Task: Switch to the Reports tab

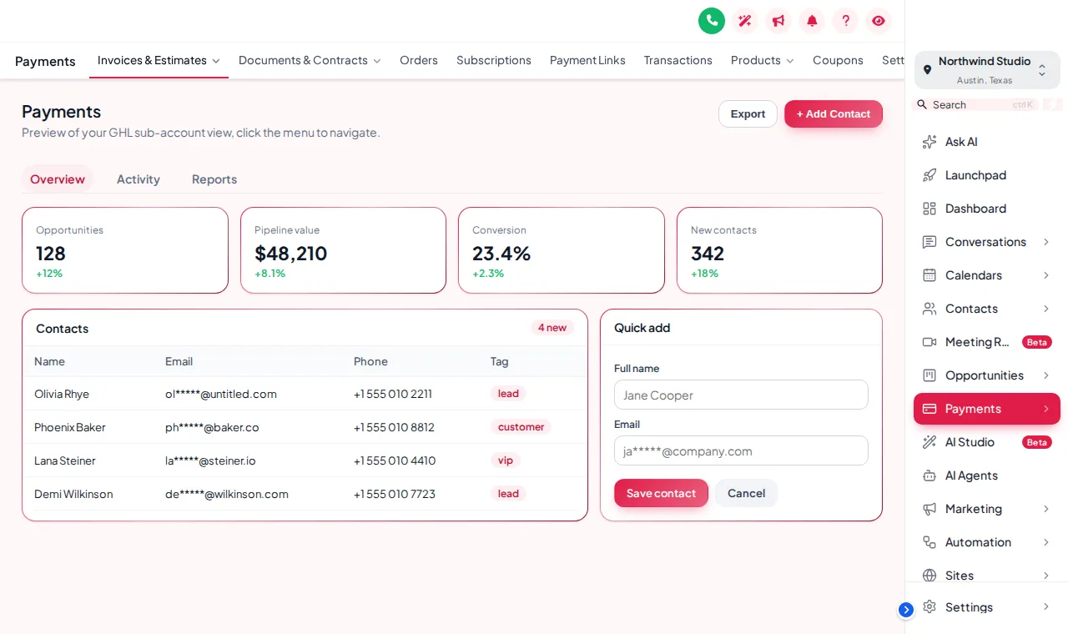Action: 214,179
